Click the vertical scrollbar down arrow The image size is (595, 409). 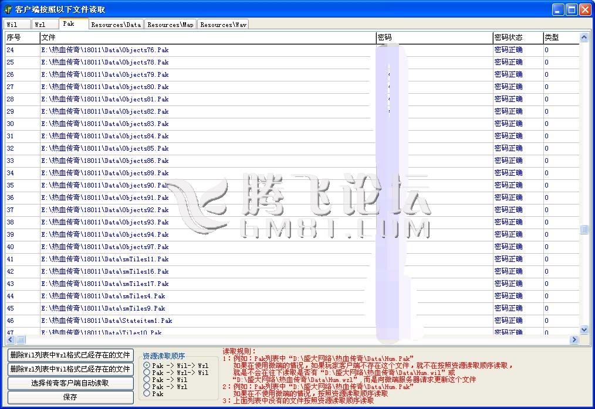click(584, 330)
